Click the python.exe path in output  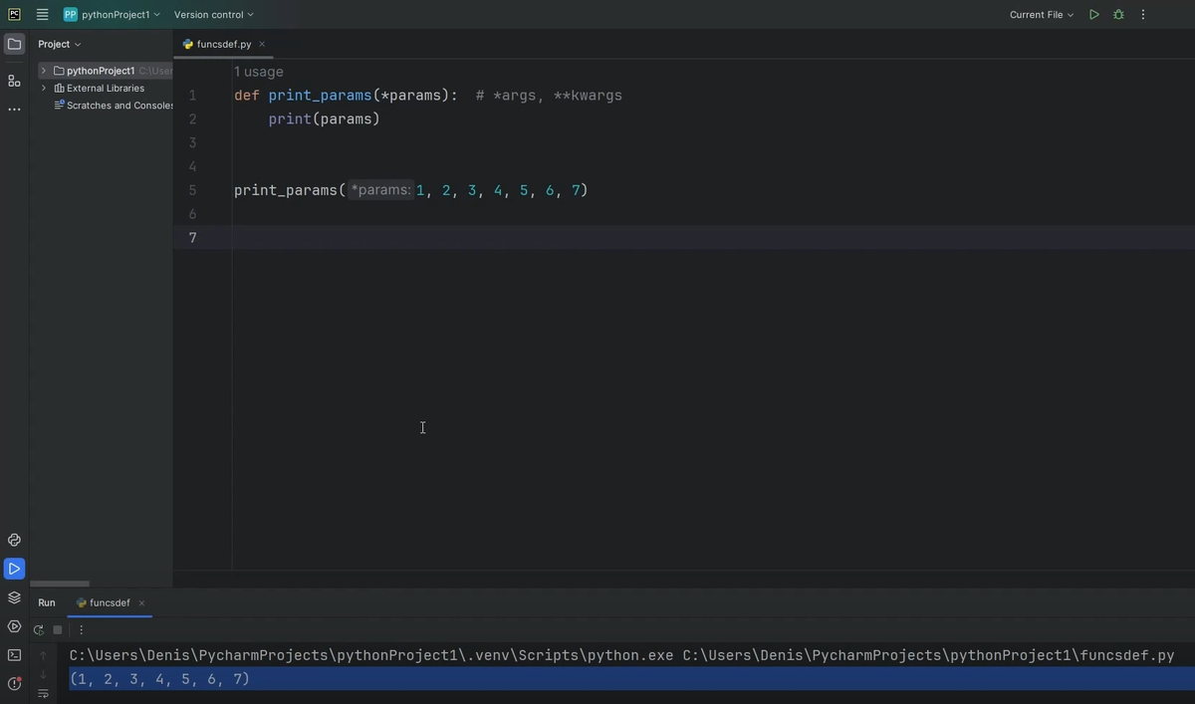click(371, 655)
